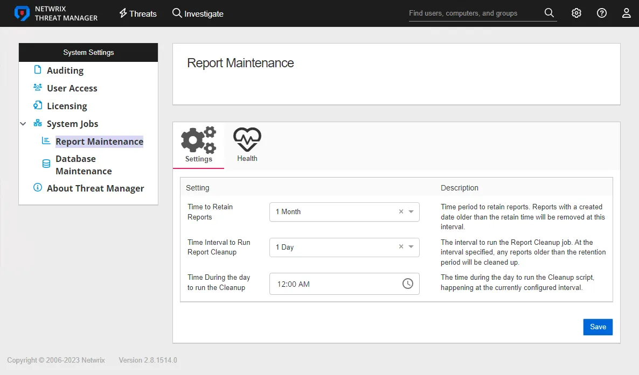Expand arrow of 1 Day combo box
The height and width of the screenshot is (375, 639).
tap(411, 247)
